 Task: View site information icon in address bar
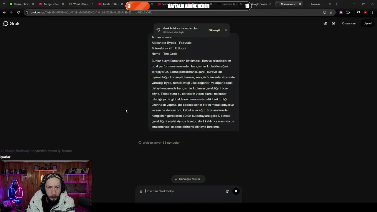point(27,12)
